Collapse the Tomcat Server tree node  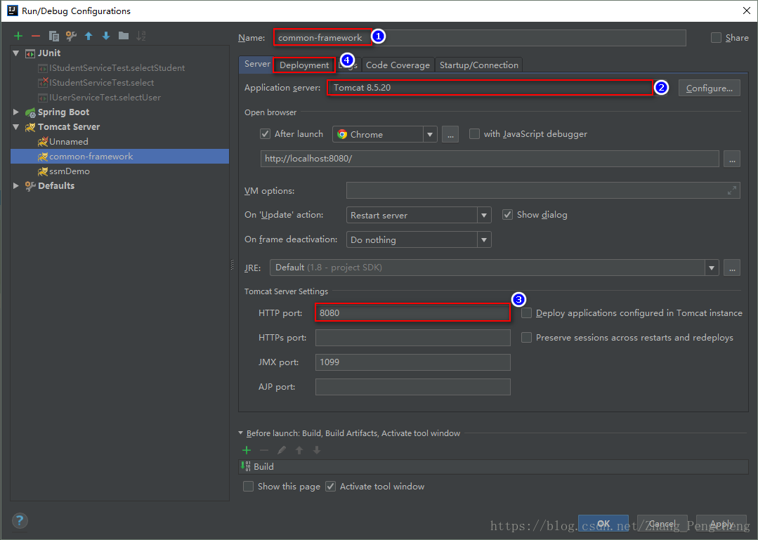(16, 127)
